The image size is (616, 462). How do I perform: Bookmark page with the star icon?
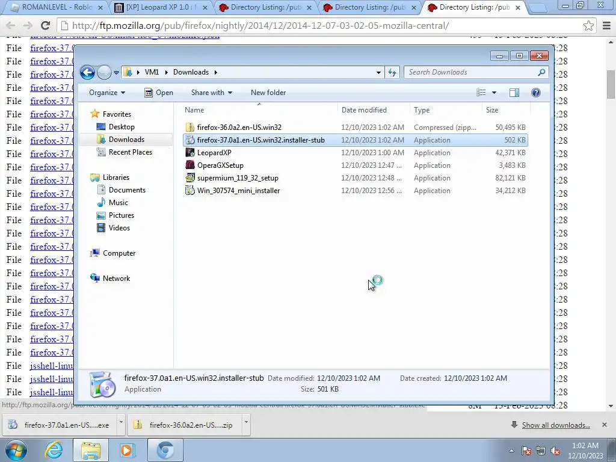[588, 25]
